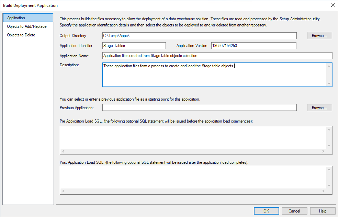
Task: Select Application in the left pane
Action: click(x=16, y=18)
